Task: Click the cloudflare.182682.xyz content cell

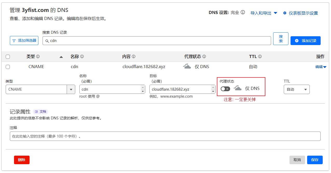Action: [x=144, y=67]
